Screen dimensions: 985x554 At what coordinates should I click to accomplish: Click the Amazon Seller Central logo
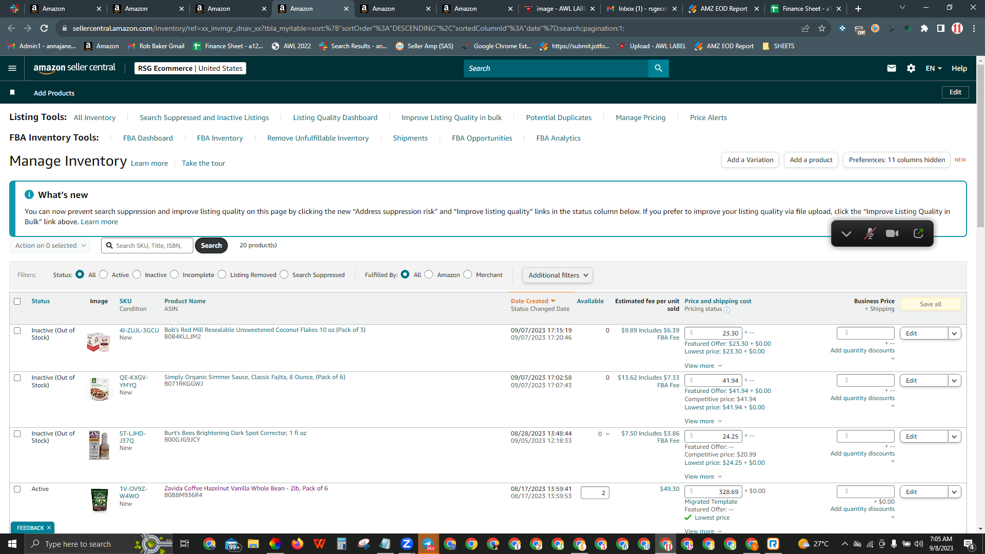pyautogui.click(x=74, y=68)
